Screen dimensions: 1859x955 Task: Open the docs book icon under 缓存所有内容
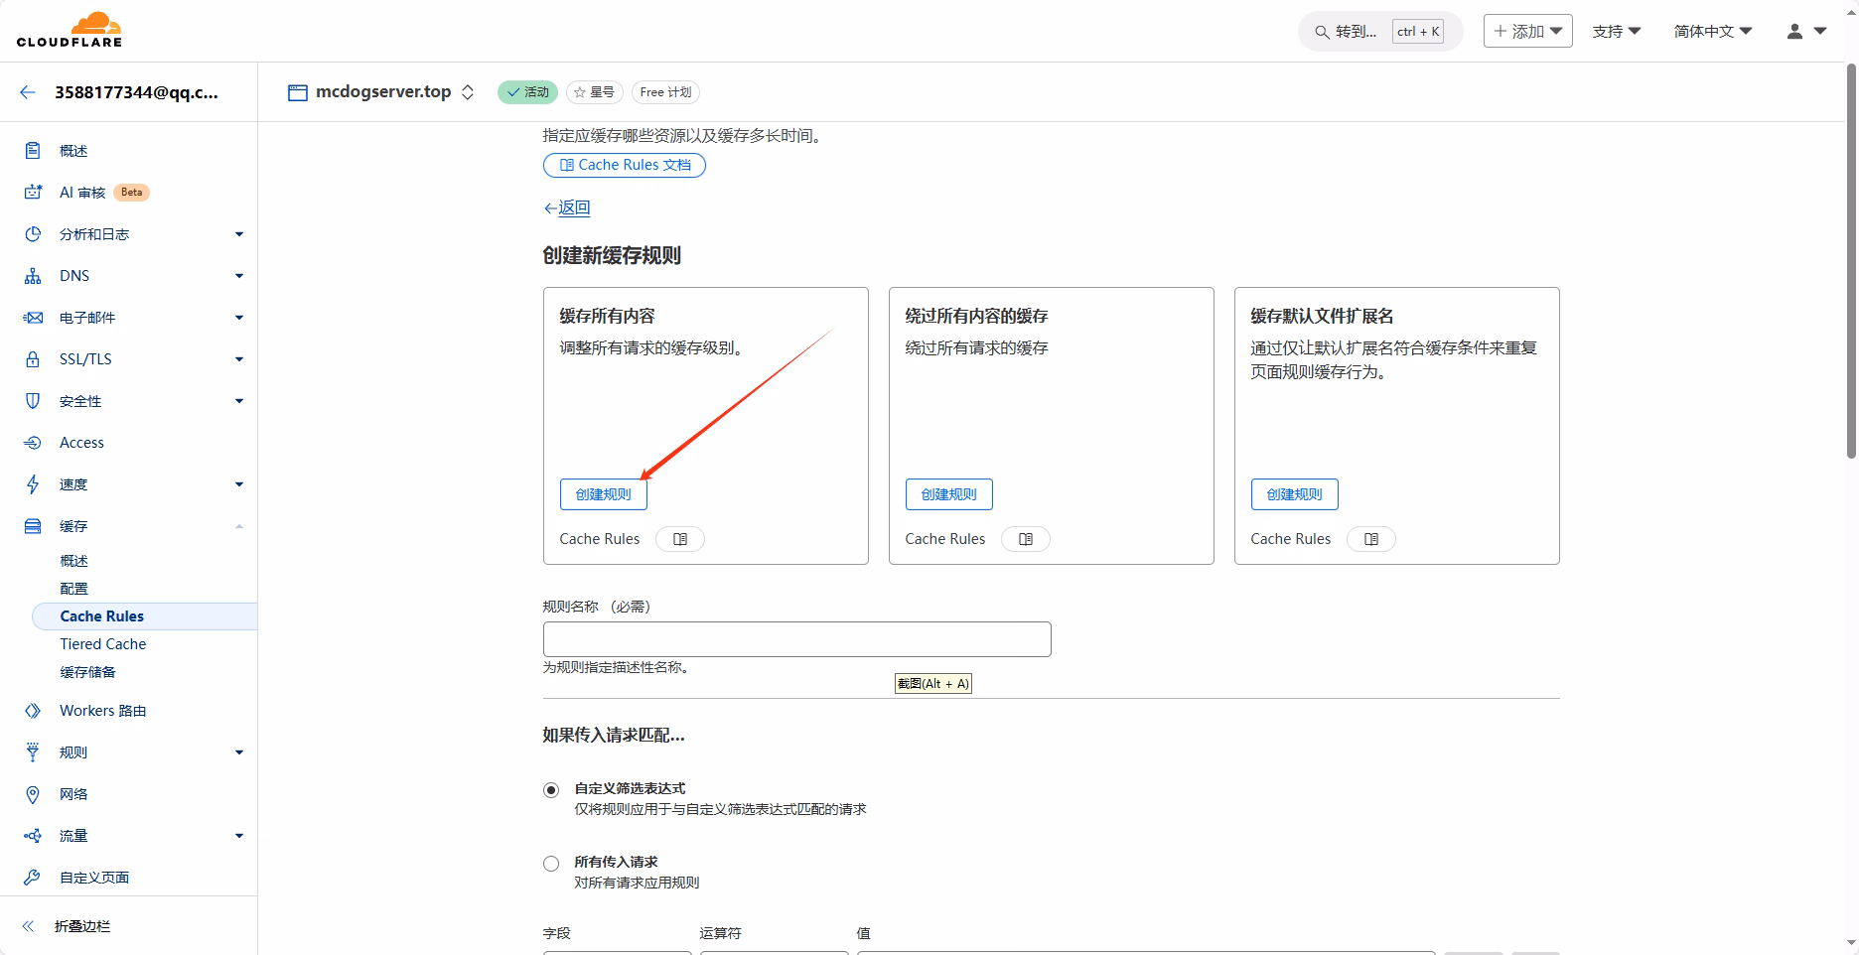[x=680, y=539]
